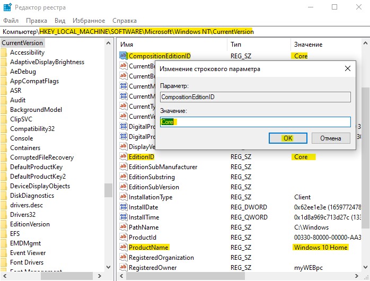Select the EditionVersion key
Viewport: 370px width, 281px height.
point(30,224)
